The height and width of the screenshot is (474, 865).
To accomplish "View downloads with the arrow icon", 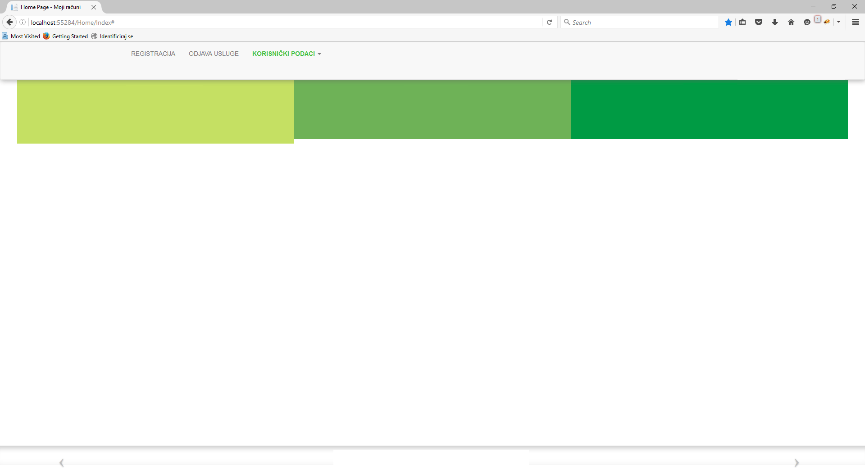I will [x=775, y=22].
